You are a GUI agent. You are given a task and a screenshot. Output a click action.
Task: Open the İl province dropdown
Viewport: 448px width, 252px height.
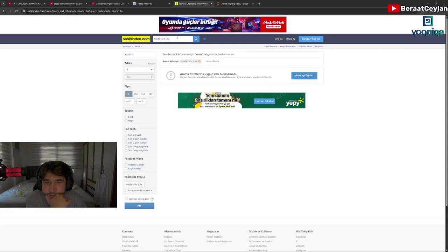point(139,70)
